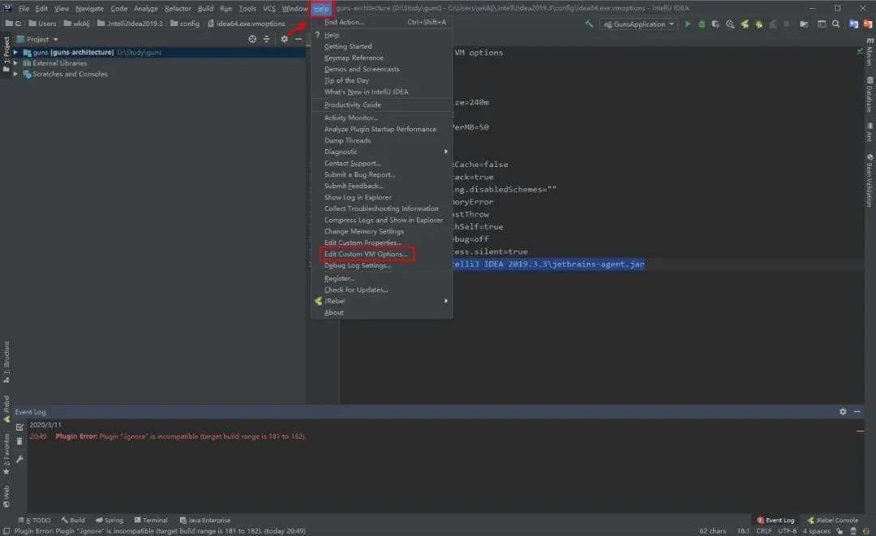Viewport: 876px width, 536px height.
Task: Click the Build tool window button
Action: 73,520
